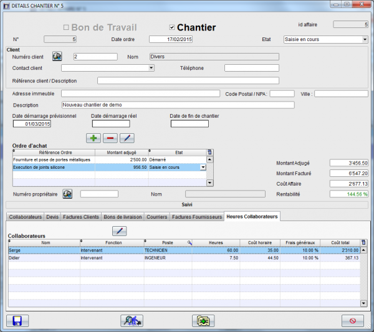The width and height of the screenshot is (374, 332).
Task: Click the red cancel button at bottom right
Action: coord(352,321)
